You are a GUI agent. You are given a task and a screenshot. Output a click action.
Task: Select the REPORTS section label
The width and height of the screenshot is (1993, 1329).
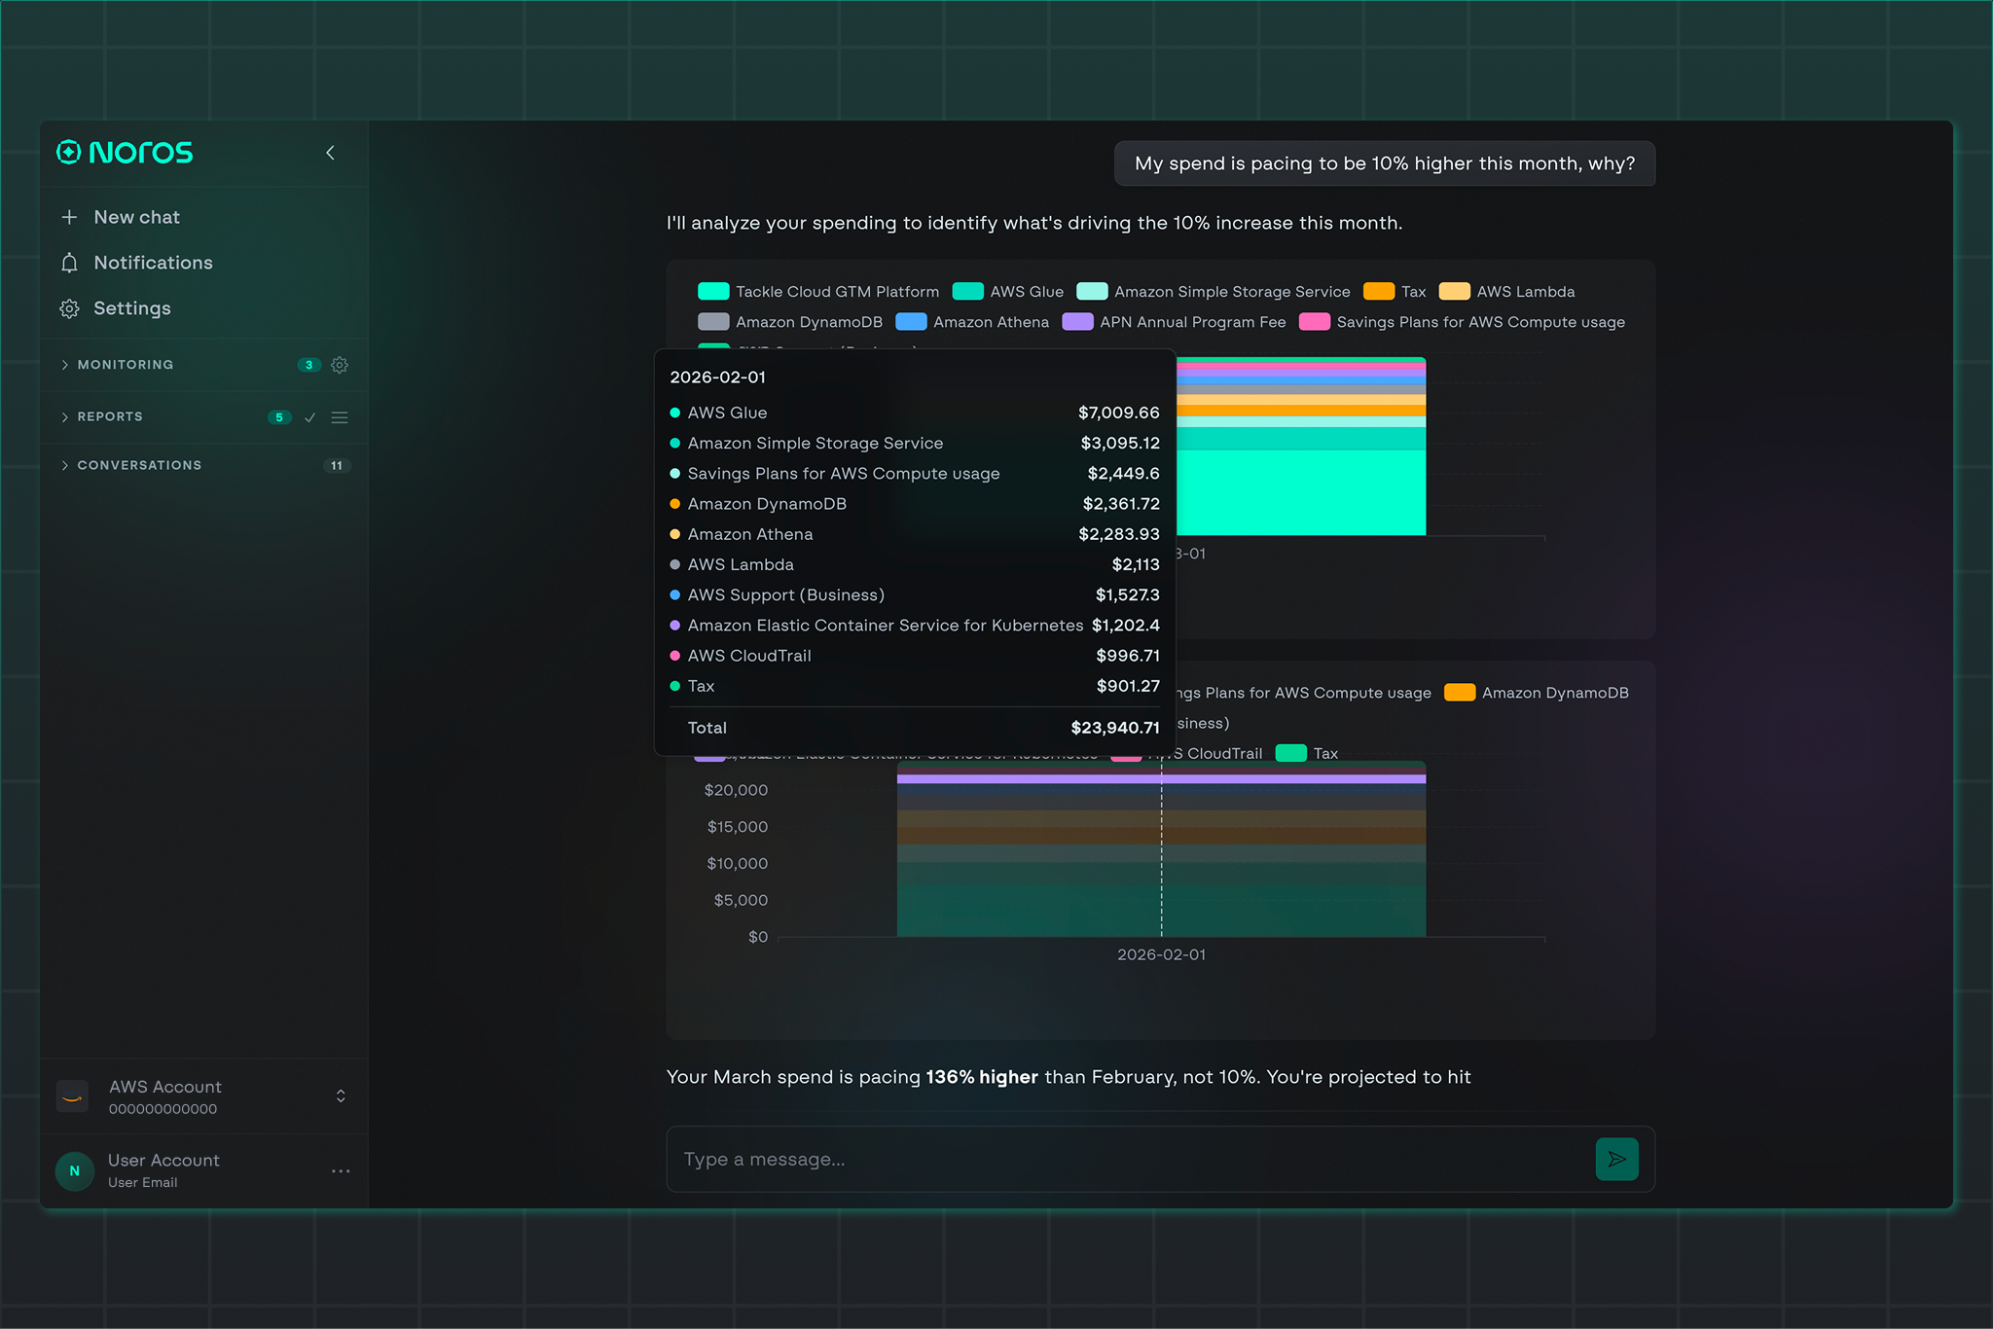109,416
